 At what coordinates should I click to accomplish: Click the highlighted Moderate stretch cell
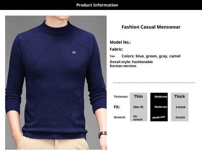[159, 117]
